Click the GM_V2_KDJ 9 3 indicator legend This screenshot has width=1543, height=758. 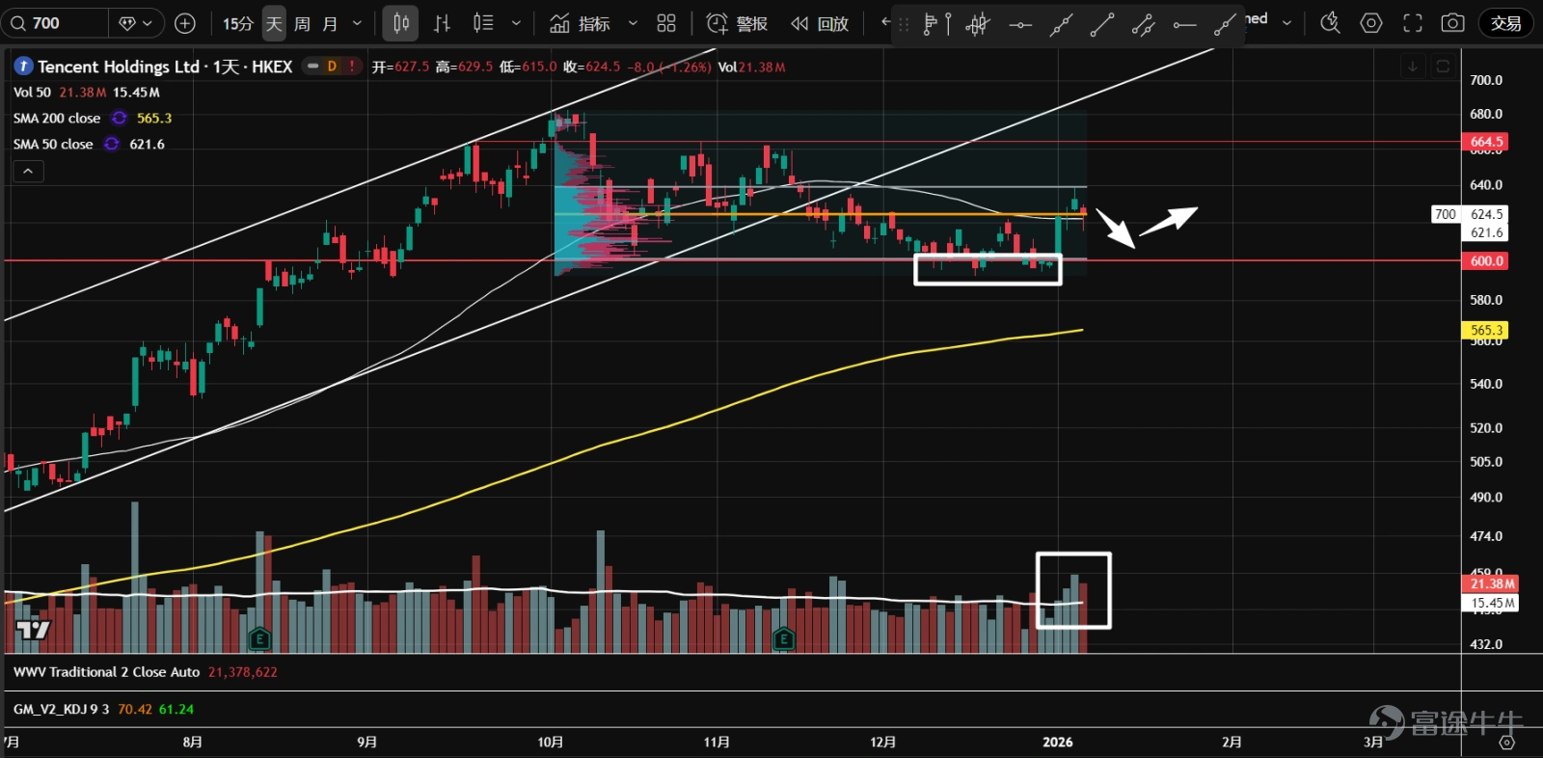[61, 709]
